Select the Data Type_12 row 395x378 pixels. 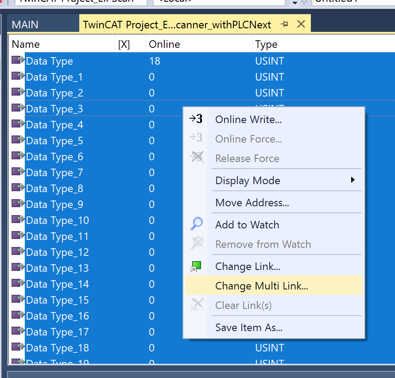click(96, 252)
